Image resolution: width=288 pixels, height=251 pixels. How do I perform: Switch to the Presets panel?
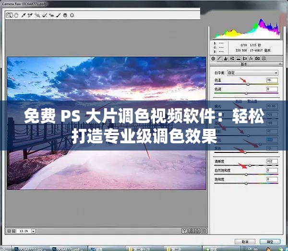264,59
